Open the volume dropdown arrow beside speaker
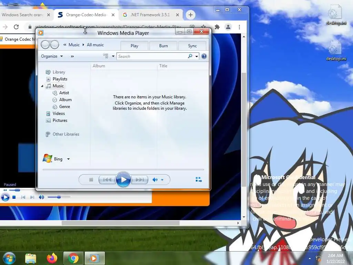Image resolution: width=353 pixels, height=265 pixels. click(x=162, y=180)
